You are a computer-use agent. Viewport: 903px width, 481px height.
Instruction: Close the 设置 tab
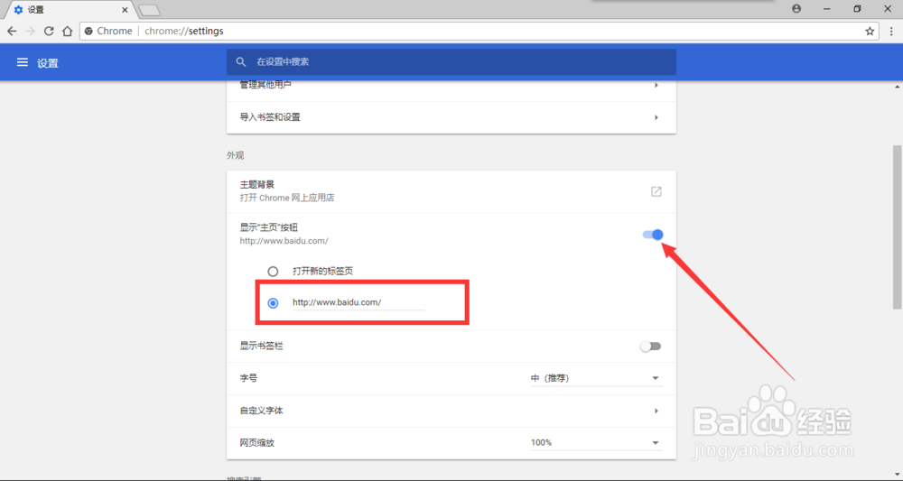click(125, 10)
